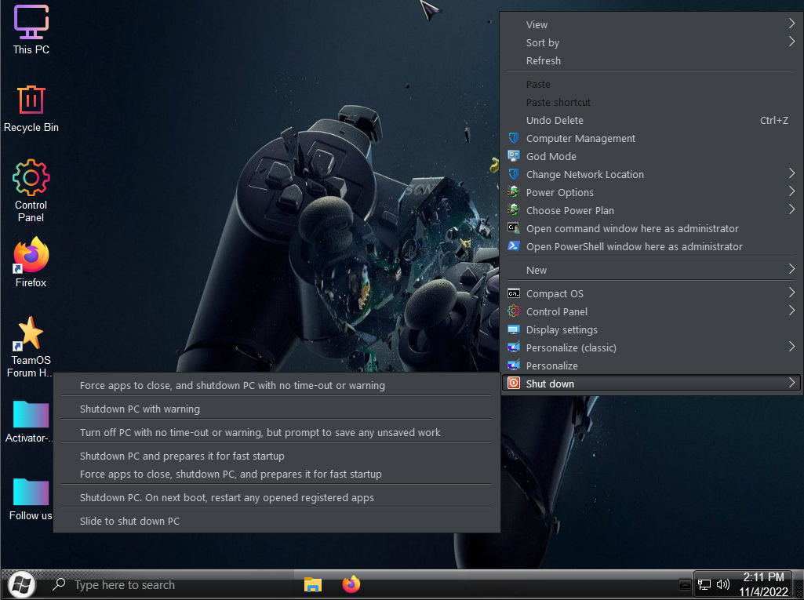Click the Computer Management shield icon
The image size is (804, 600).
[513, 138]
